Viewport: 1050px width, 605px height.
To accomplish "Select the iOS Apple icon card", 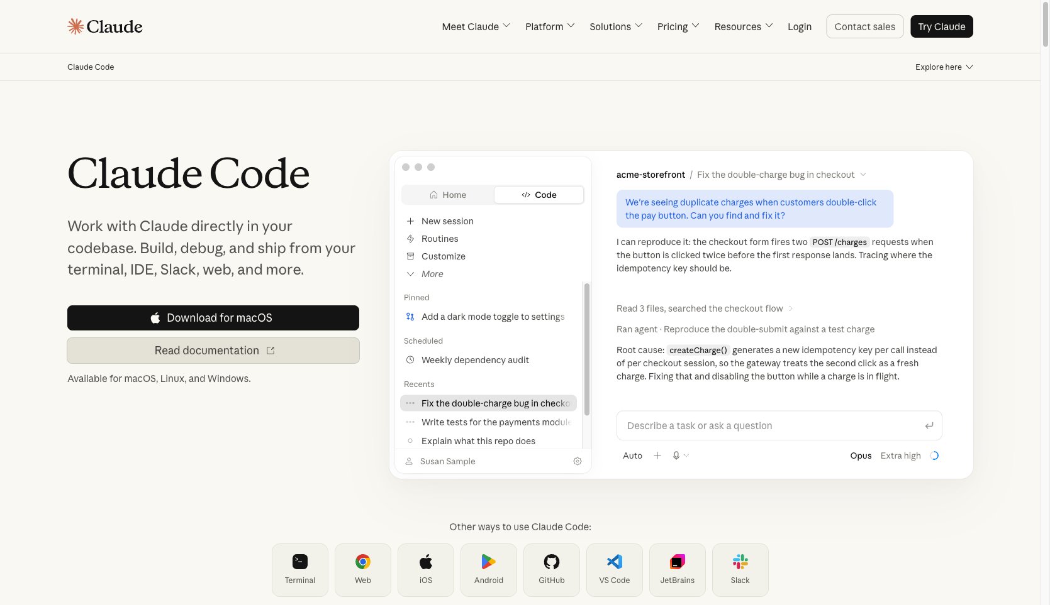I will point(426,570).
